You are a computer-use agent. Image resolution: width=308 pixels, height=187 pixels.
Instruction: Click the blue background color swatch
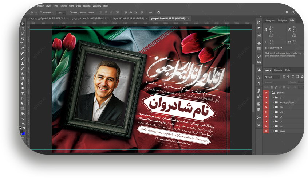23,133
